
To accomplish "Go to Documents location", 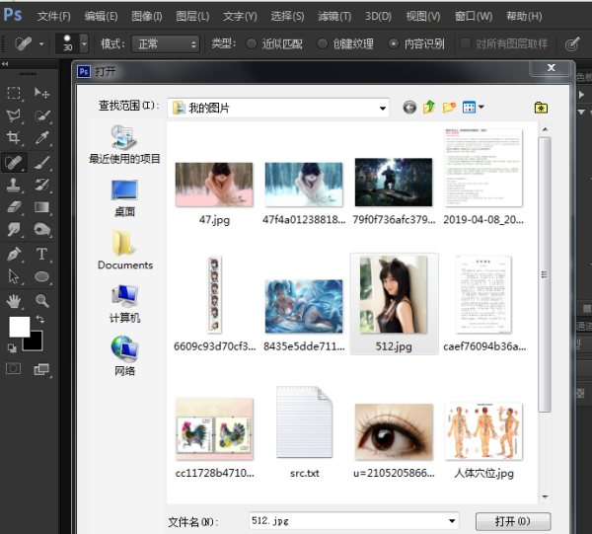I will coord(125,250).
